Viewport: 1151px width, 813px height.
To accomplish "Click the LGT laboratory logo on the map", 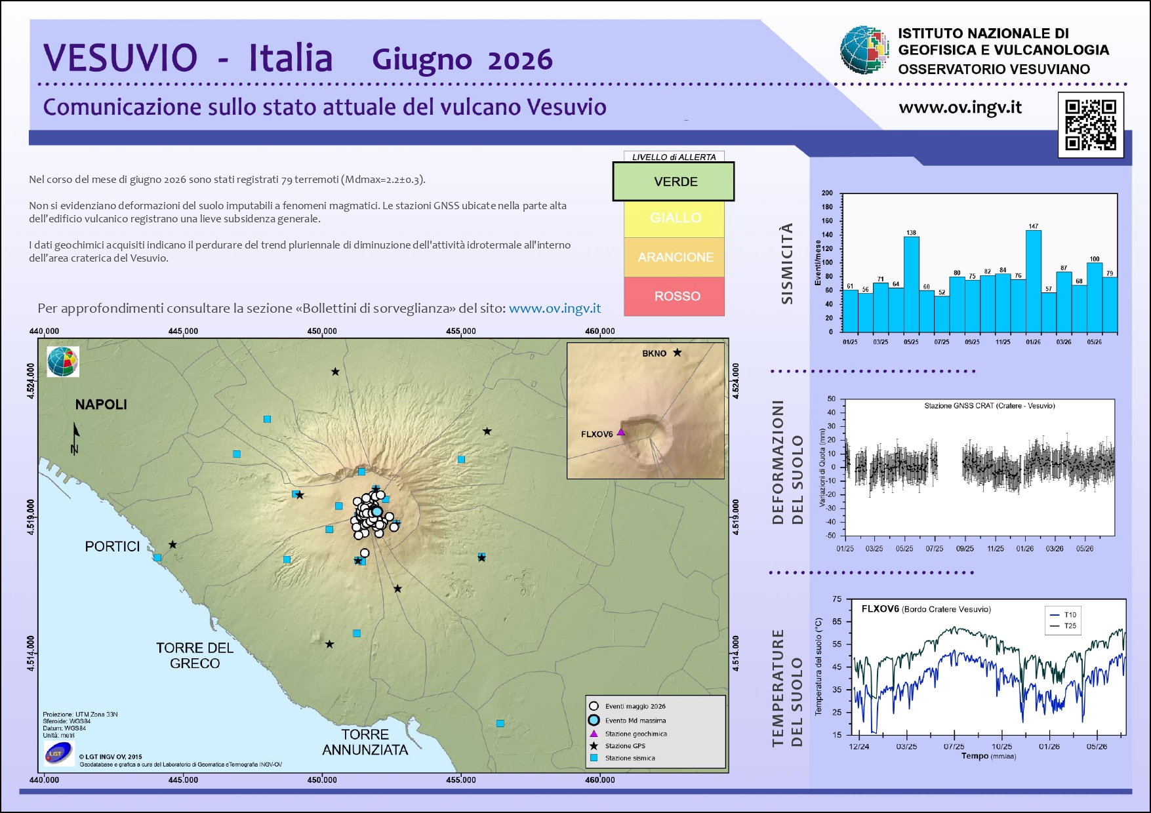I will tap(59, 753).
